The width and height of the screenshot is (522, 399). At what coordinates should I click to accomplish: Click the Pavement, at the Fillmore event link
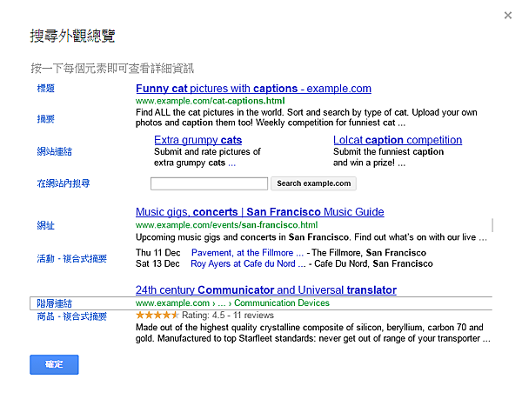click(x=241, y=253)
